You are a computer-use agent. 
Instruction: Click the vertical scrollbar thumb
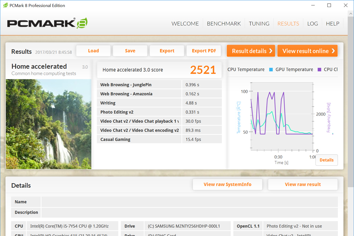(350, 101)
